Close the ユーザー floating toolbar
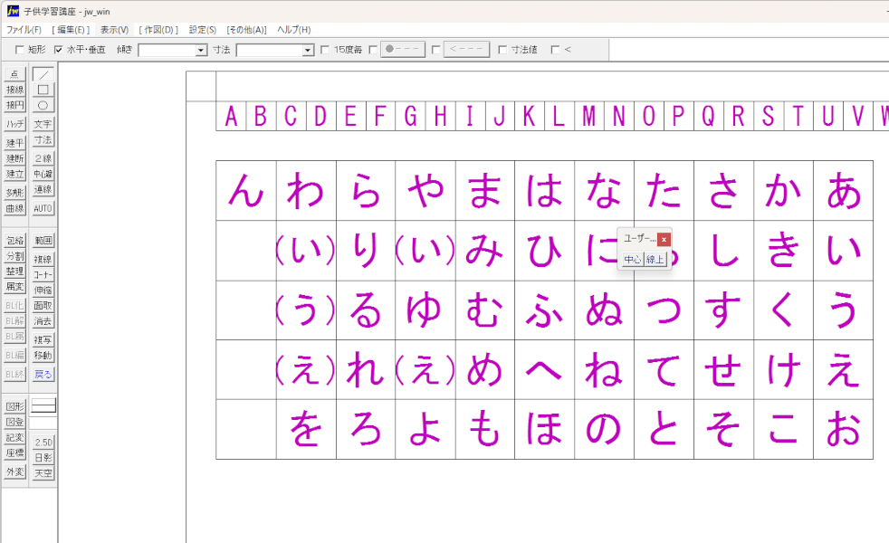The width and height of the screenshot is (889, 543). point(664,239)
